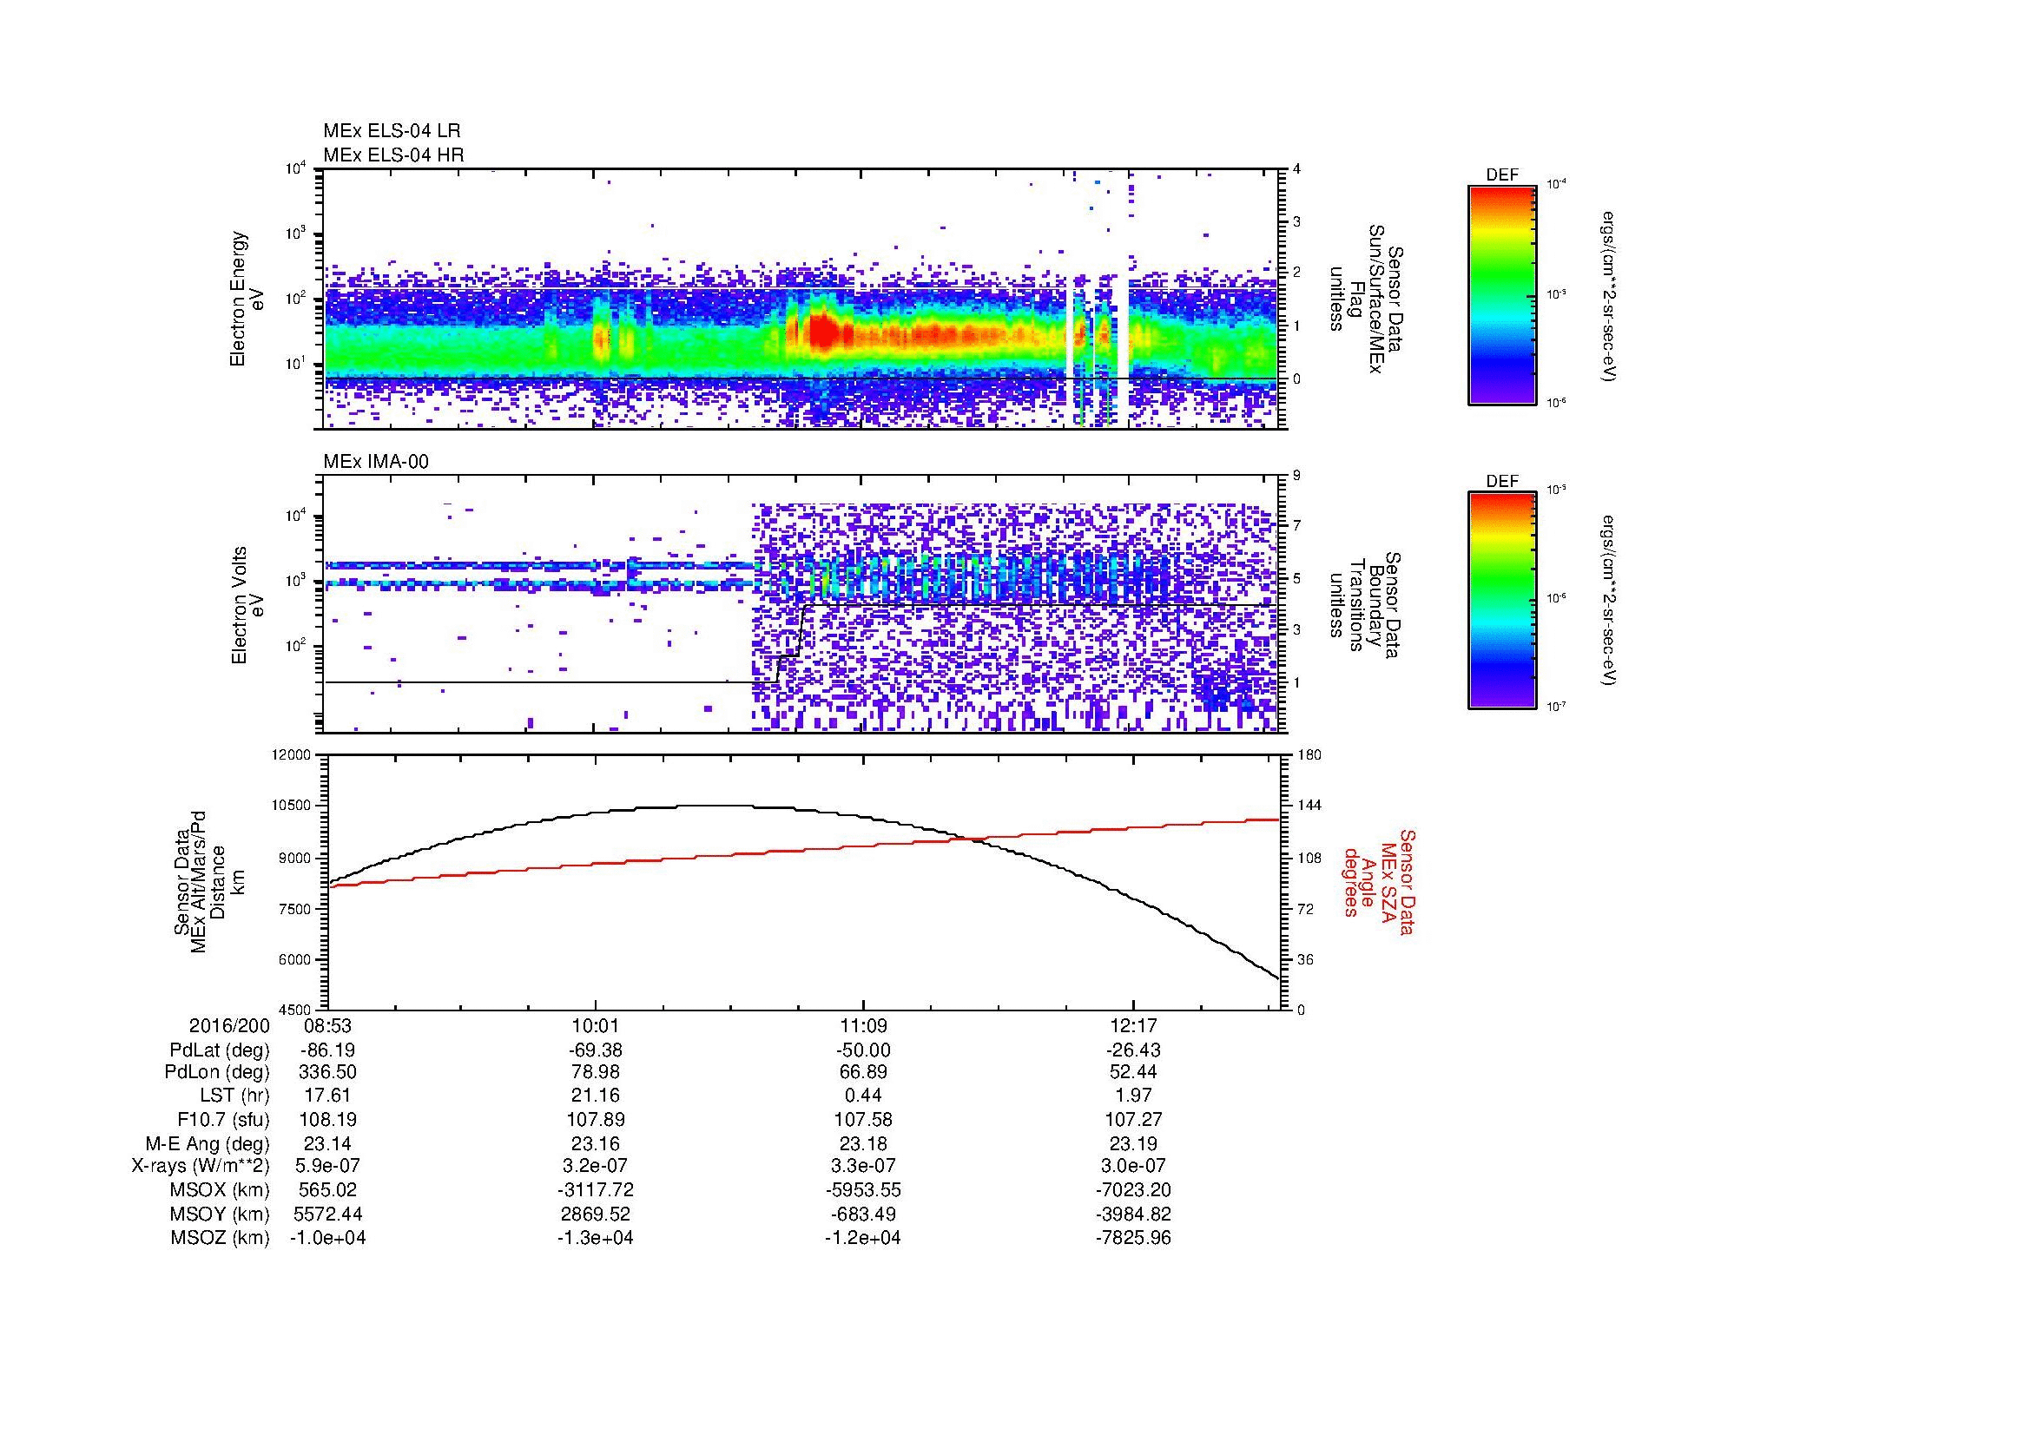Click the MSOX value 565.02
The image size is (2031, 1435).
(327, 1190)
